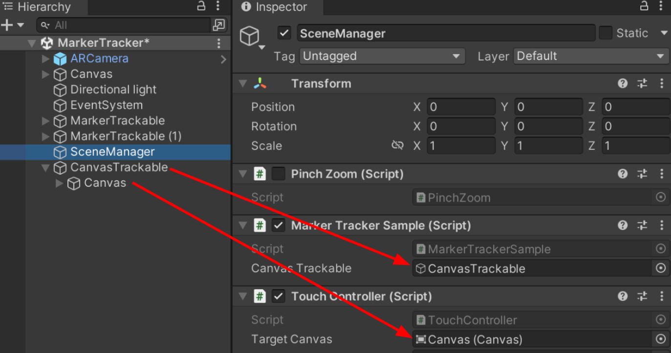Open Pinch Zoom component context menu
The image size is (671, 353).
[x=662, y=174]
